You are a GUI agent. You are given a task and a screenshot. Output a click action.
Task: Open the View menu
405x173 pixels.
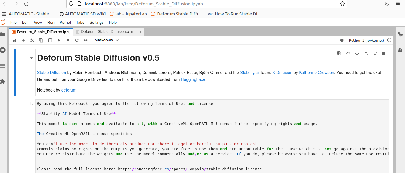38,22
